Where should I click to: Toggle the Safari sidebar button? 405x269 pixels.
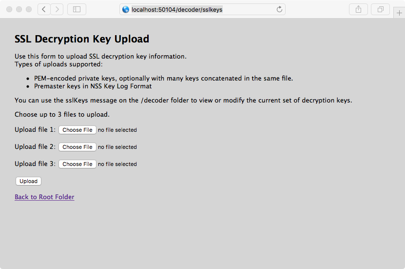(x=77, y=10)
